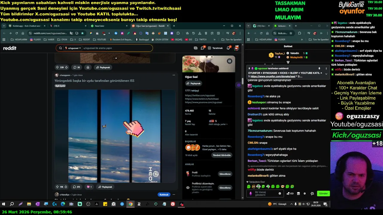The image size is (383, 215).
Task: Click the İlgili İçerik flair tag
Action: pyautogui.click(x=60, y=86)
